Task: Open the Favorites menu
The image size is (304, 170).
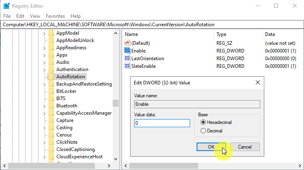Action: [x=55, y=16]
